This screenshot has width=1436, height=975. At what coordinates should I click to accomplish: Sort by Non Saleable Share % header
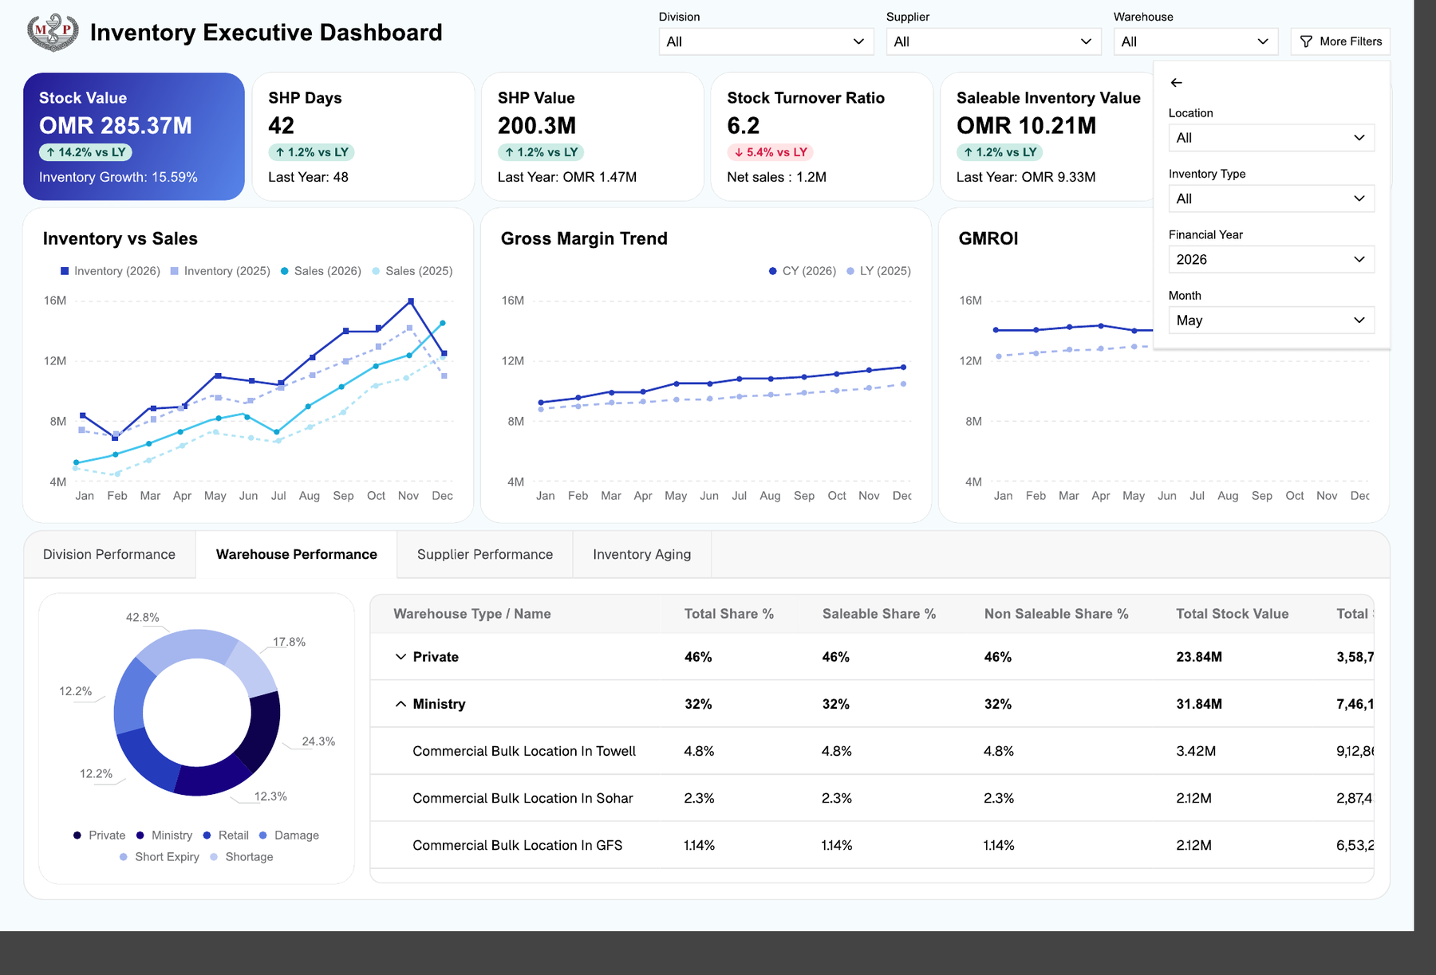pyautogui.click(x=1056, y=614)
